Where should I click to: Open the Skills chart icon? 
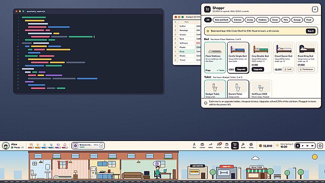210,145
